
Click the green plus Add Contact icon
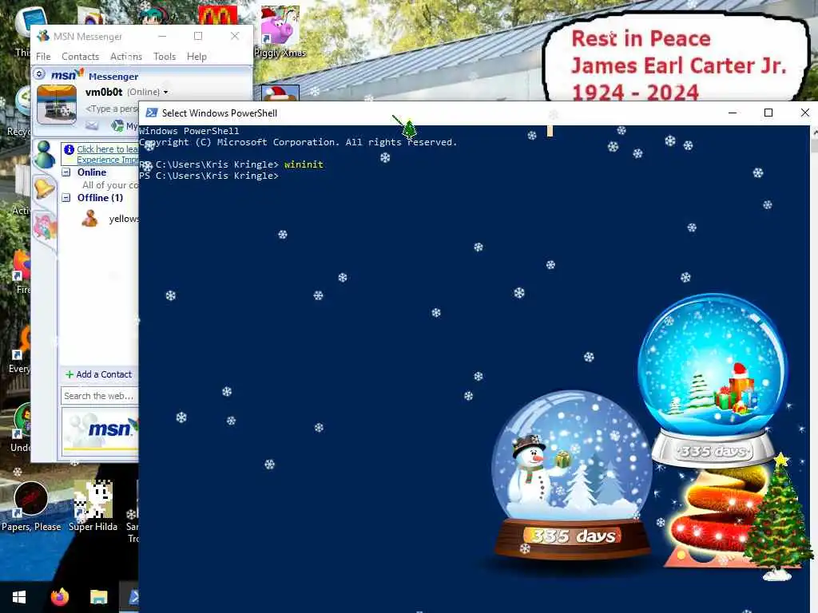pos(69,374)
